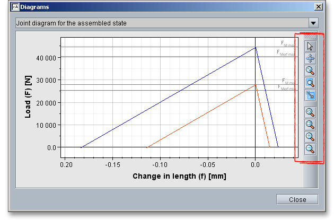Click the magnifier below the pan tool
Screen dimensions: 334x220
point(311,71)
